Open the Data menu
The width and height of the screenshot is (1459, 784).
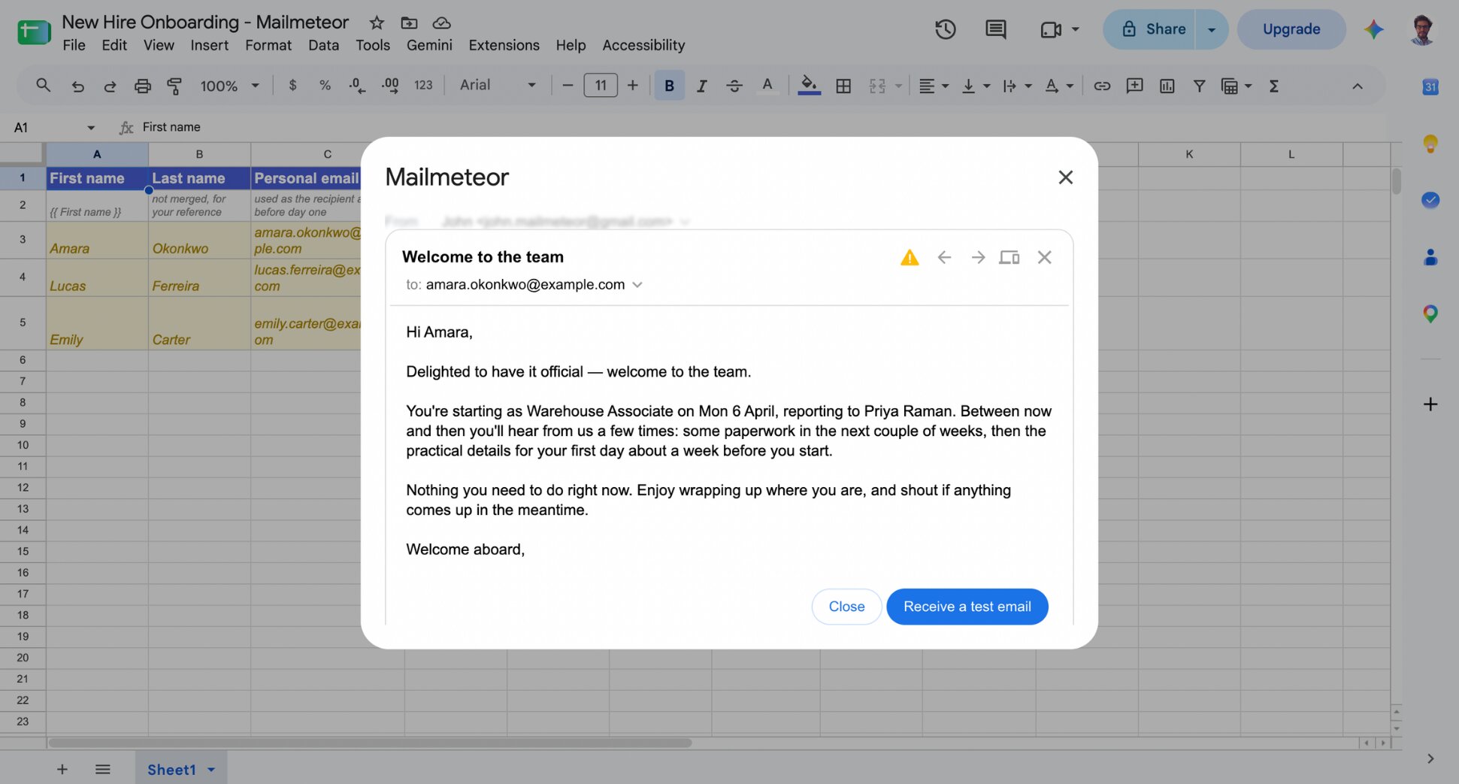click(x=323, y=45)
